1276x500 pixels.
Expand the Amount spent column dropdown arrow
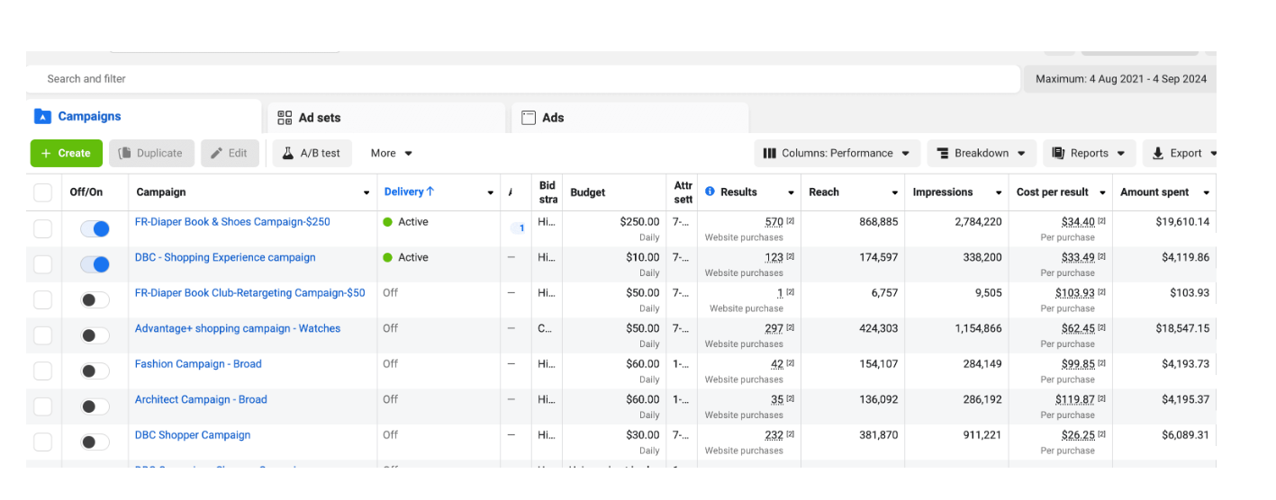[x=1206, y=193]
